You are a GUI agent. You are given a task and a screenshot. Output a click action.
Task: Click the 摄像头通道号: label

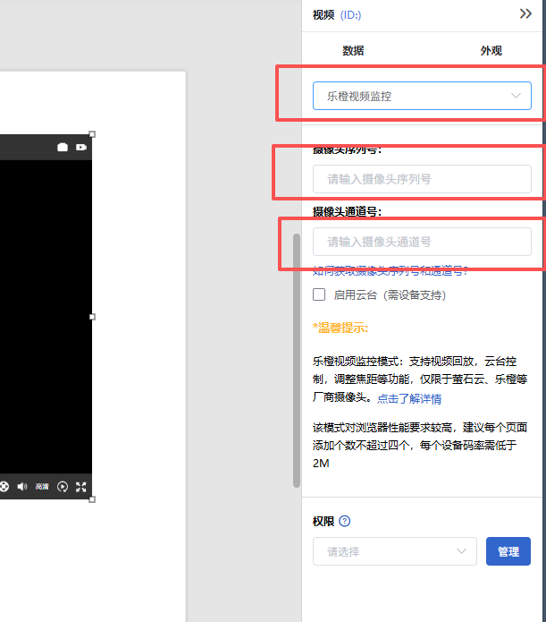[x=347, y=212]
